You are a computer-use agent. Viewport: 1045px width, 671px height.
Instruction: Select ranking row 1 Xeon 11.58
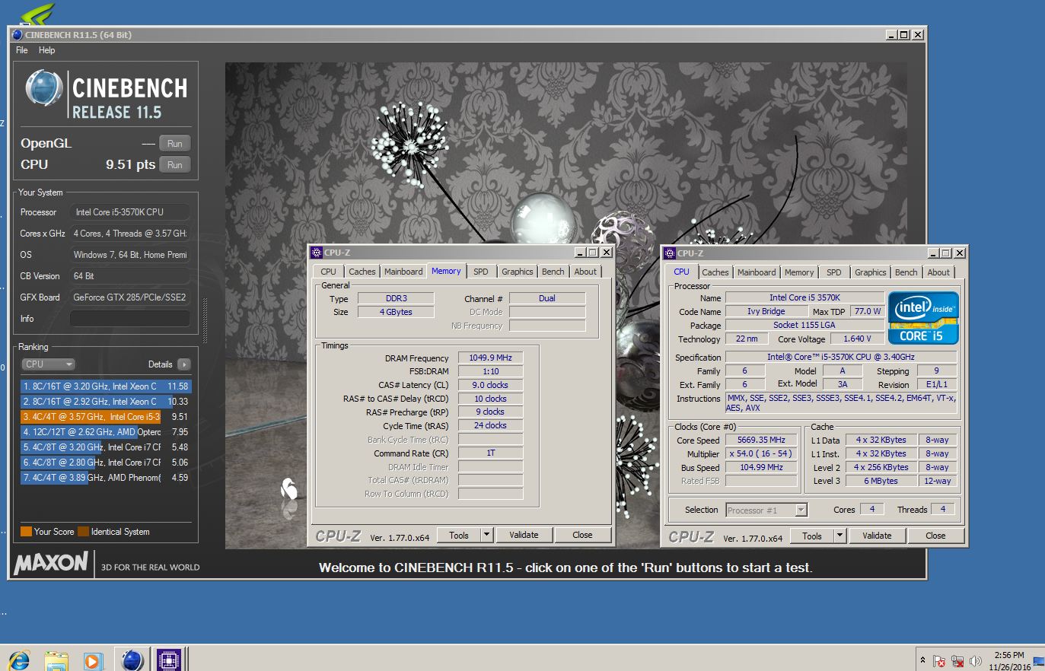(x=105, y=386)
